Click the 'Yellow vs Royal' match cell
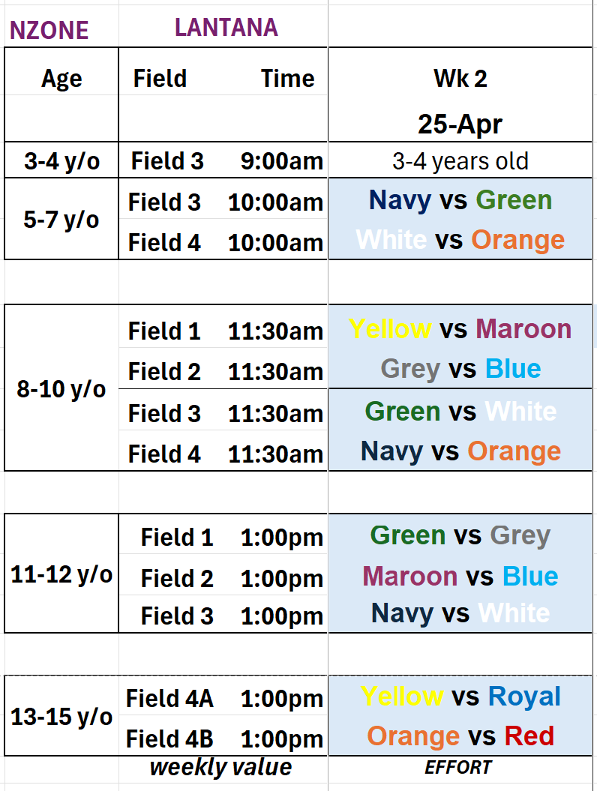 click(460, 697)
